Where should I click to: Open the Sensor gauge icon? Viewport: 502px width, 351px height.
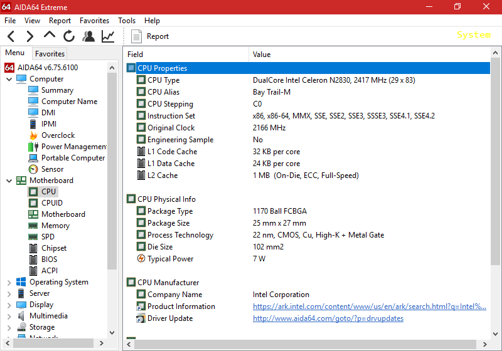click(x=33, y=169)
